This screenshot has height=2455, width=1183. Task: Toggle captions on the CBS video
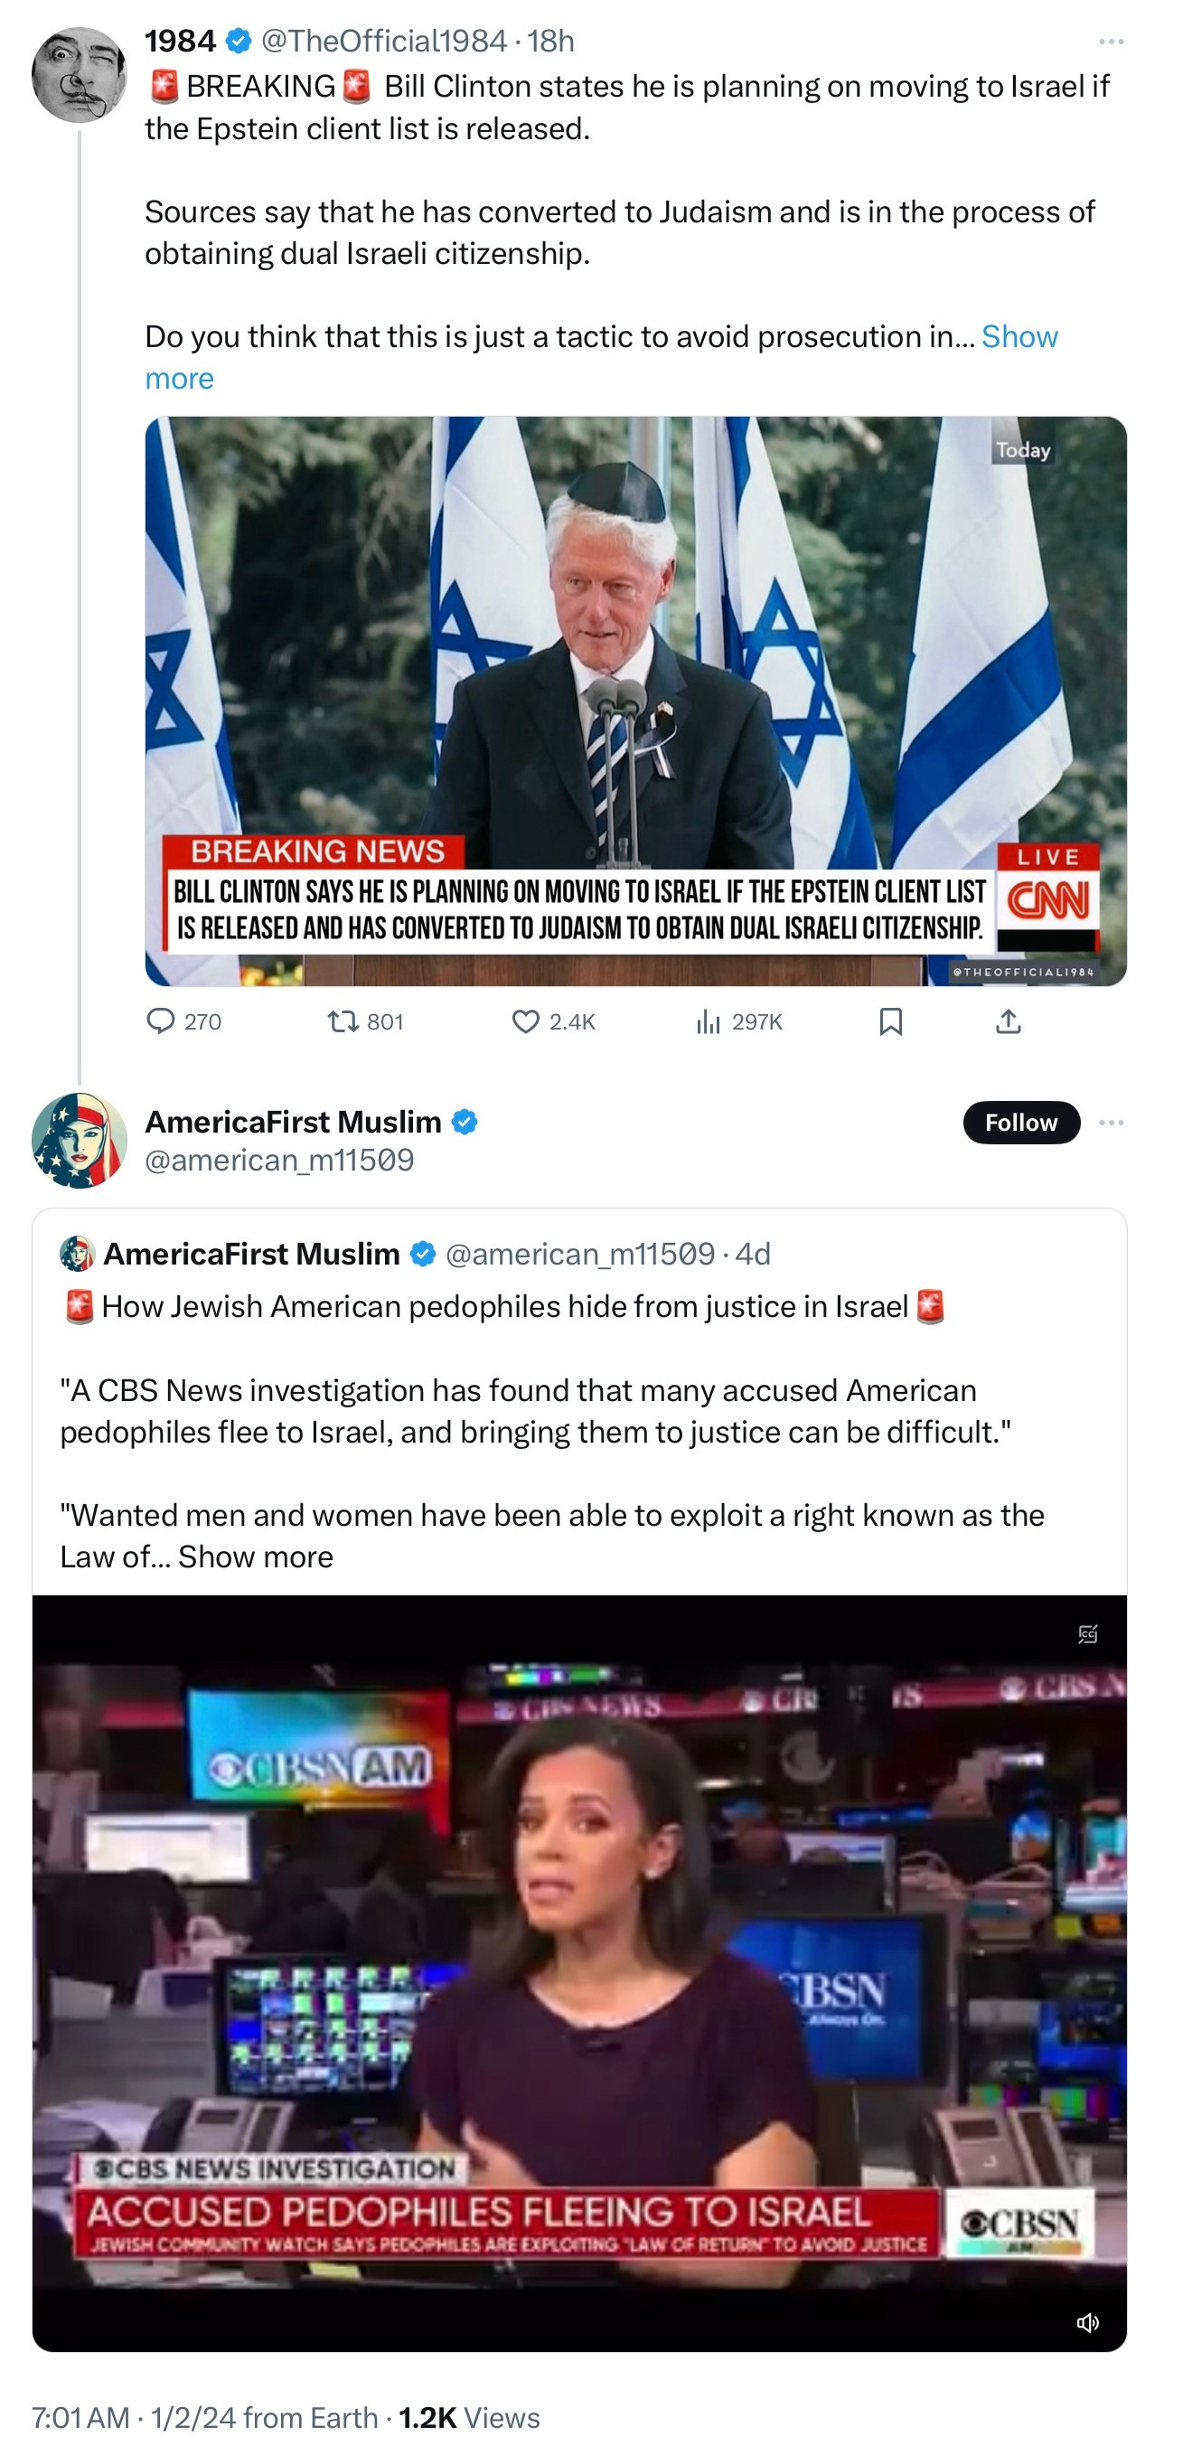(1088, 1634)
